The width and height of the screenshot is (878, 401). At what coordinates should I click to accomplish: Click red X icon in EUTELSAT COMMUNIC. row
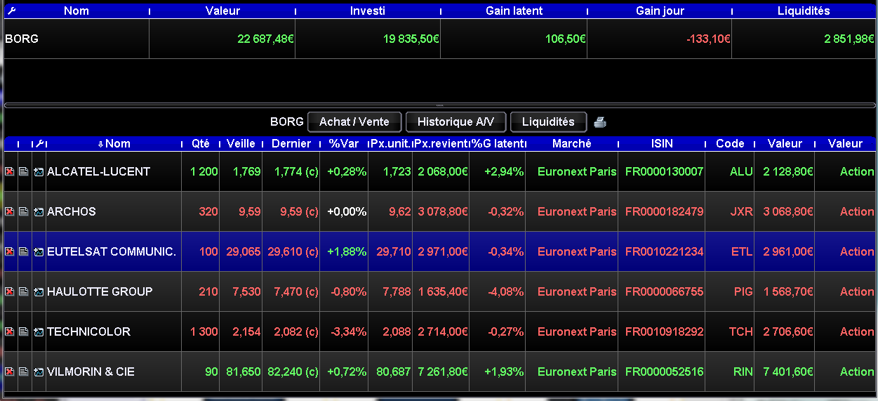click(x=10, y=251)
